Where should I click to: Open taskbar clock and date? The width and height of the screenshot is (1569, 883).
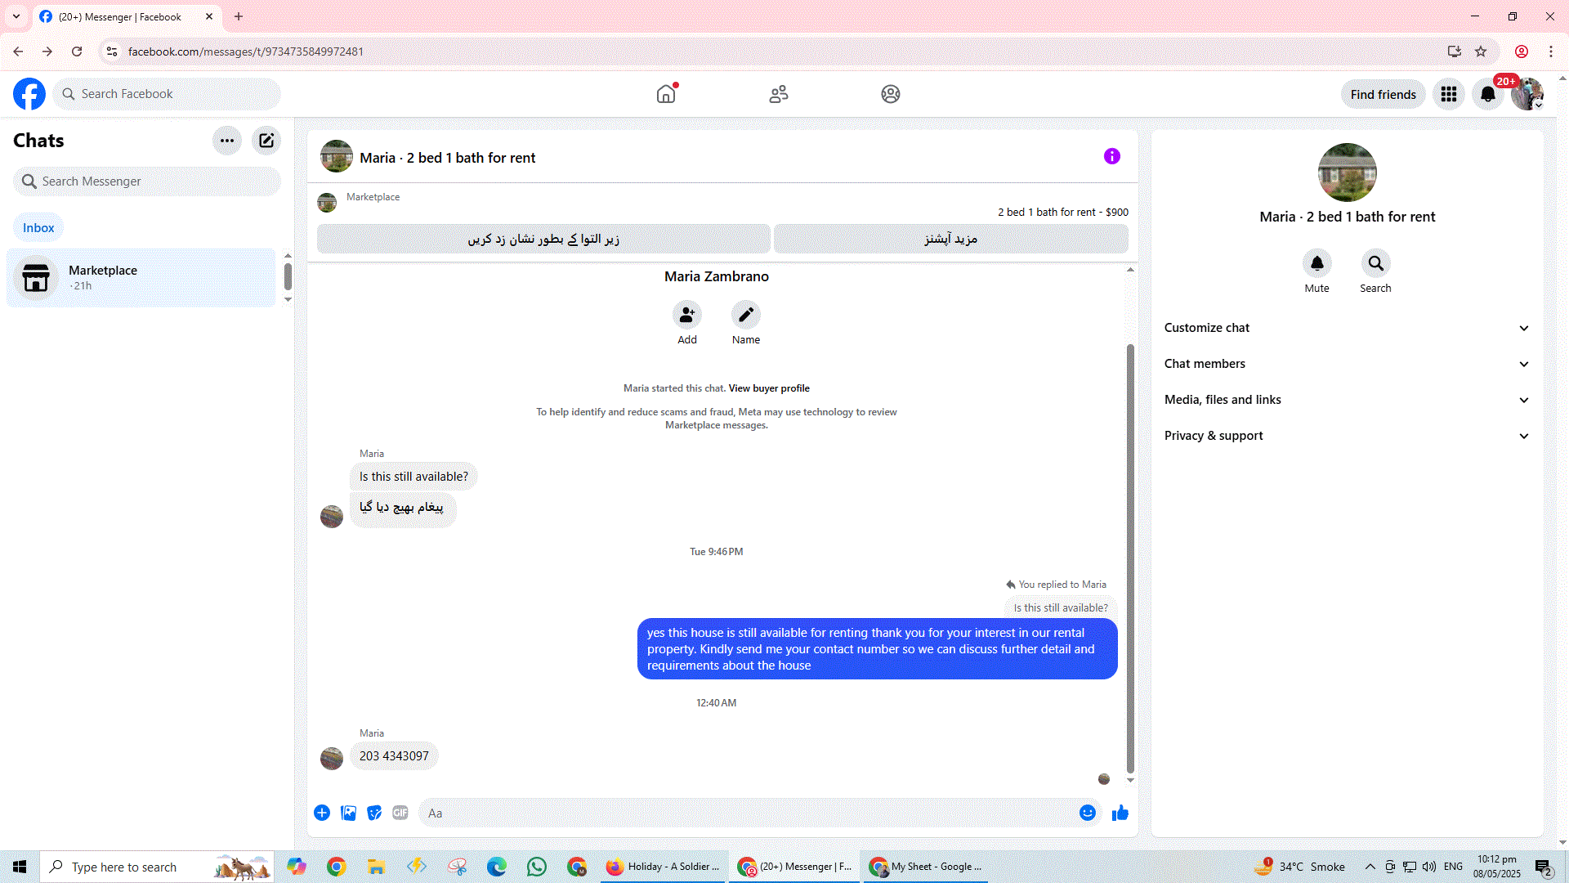coord(1497,867)
